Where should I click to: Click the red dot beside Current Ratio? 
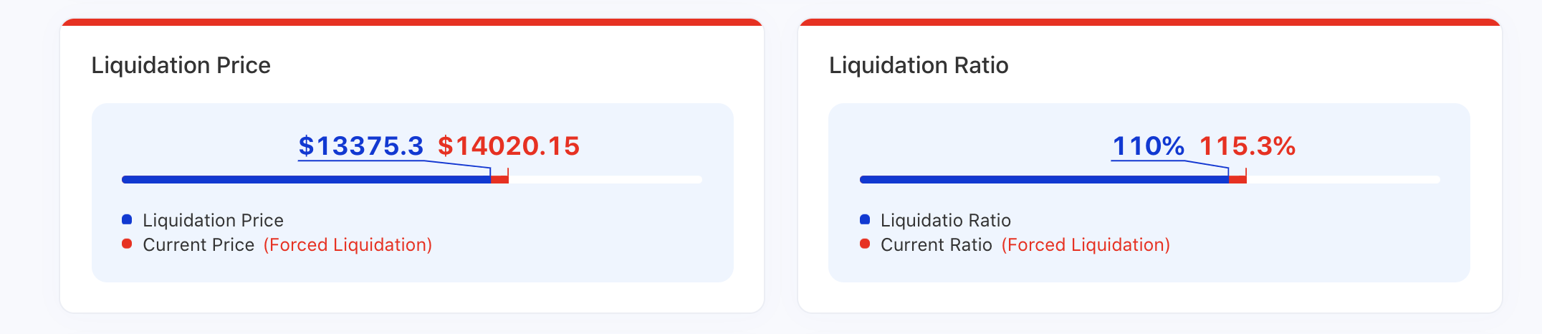(865, 244)
